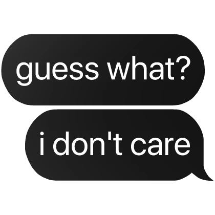Click the letter "g" in "guess"
Screen dimensions: 215x215
pos(25,74)
